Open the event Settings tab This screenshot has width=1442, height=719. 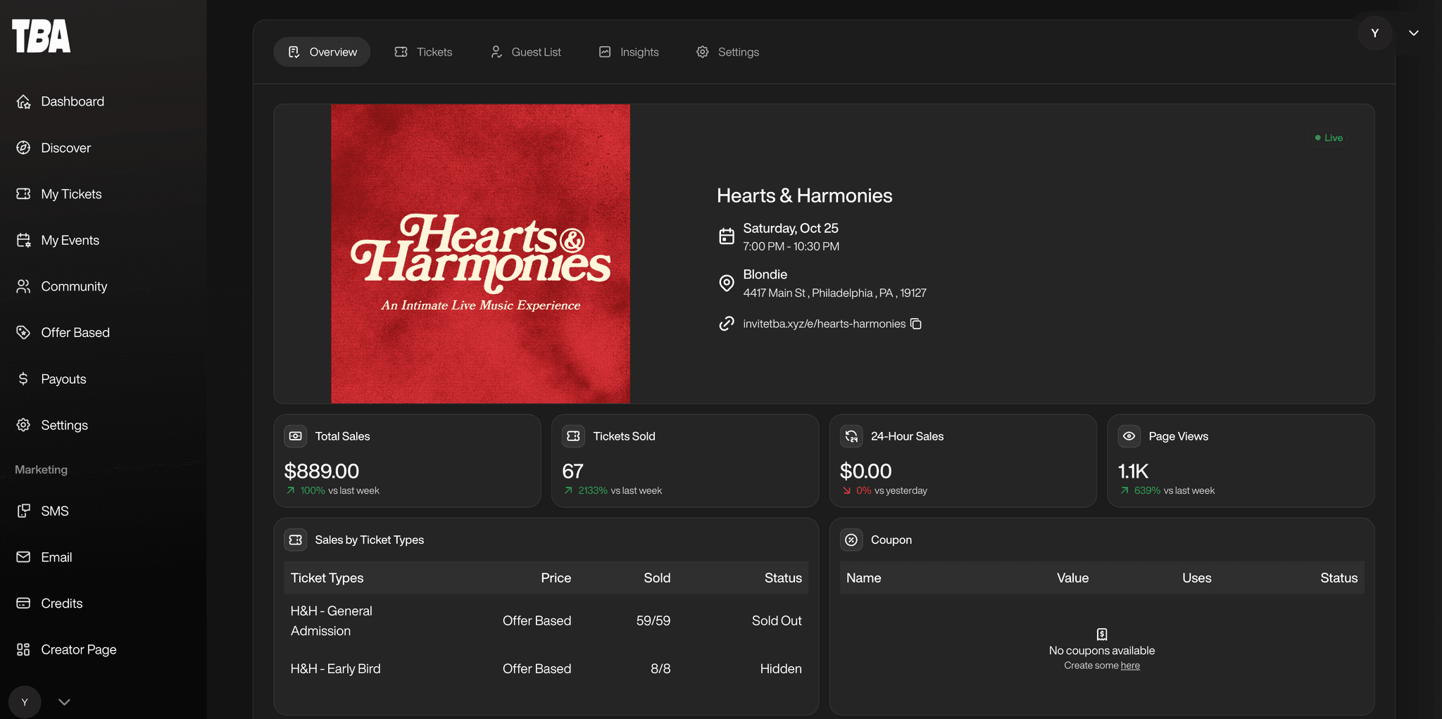coord(727,52)
